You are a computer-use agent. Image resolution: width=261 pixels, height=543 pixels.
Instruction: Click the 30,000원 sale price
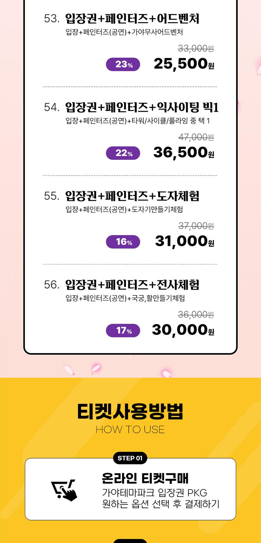(x=183, y=330)
